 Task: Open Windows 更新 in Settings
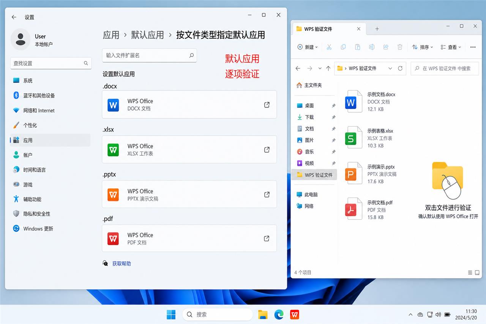50,229
